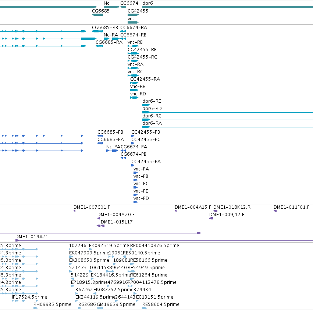Viewport: 313px width, 310px height.
Task: Click the CG6685-RB transcript label
Action: click(x=105, y=27)
